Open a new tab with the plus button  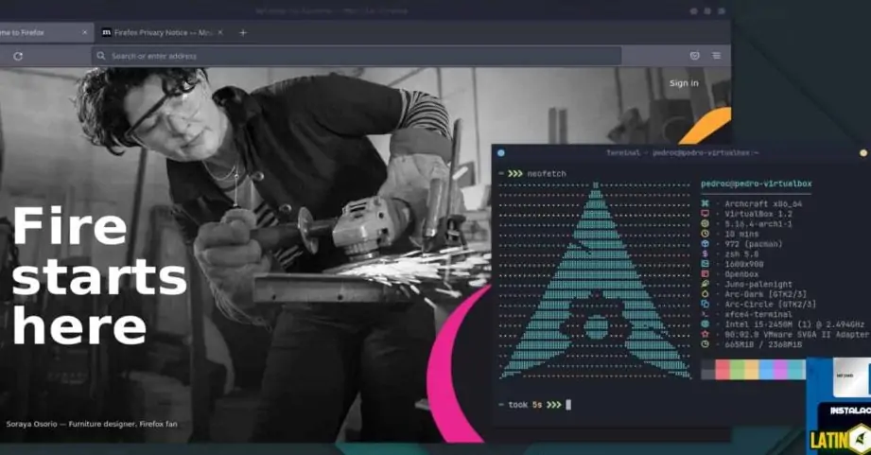[x=243, y=33]
